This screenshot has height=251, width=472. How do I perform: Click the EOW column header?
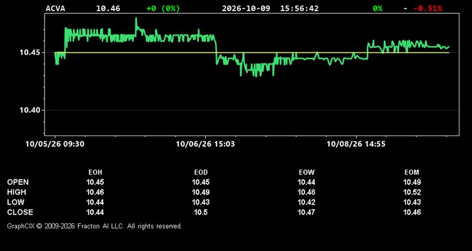click(306, 173)
